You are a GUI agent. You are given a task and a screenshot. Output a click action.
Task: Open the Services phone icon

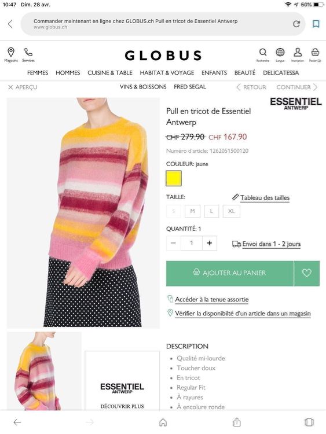tap(28, 52)
